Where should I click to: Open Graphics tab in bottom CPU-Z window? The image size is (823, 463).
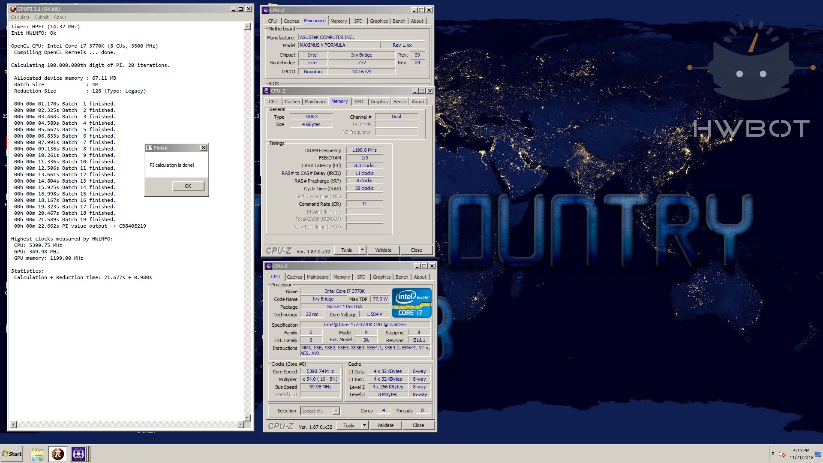[381, 277]
